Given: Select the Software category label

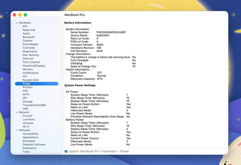Looking at the screenshot, I should tap(24, 130).
